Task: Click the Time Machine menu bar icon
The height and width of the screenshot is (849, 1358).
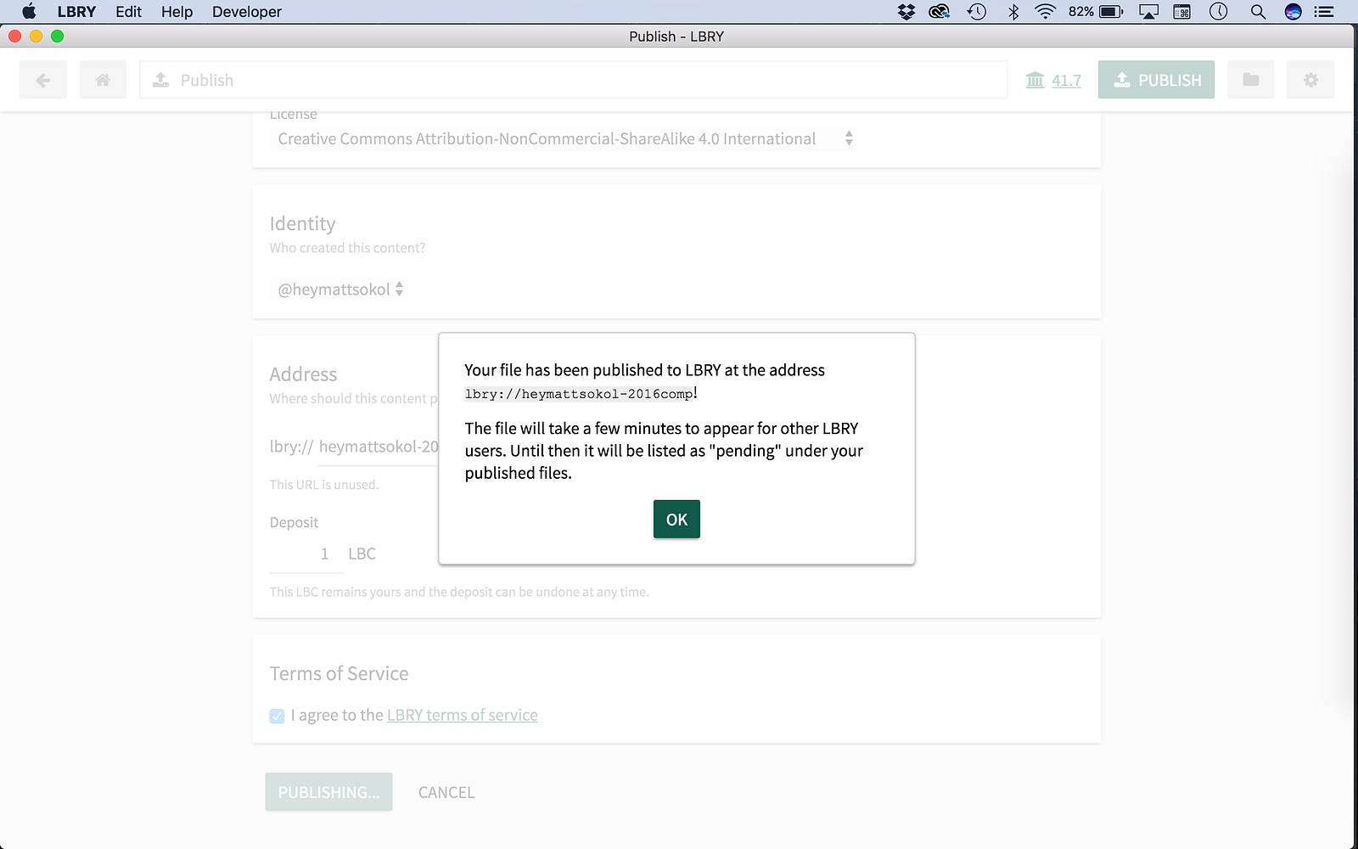Action: pos(977,12)
